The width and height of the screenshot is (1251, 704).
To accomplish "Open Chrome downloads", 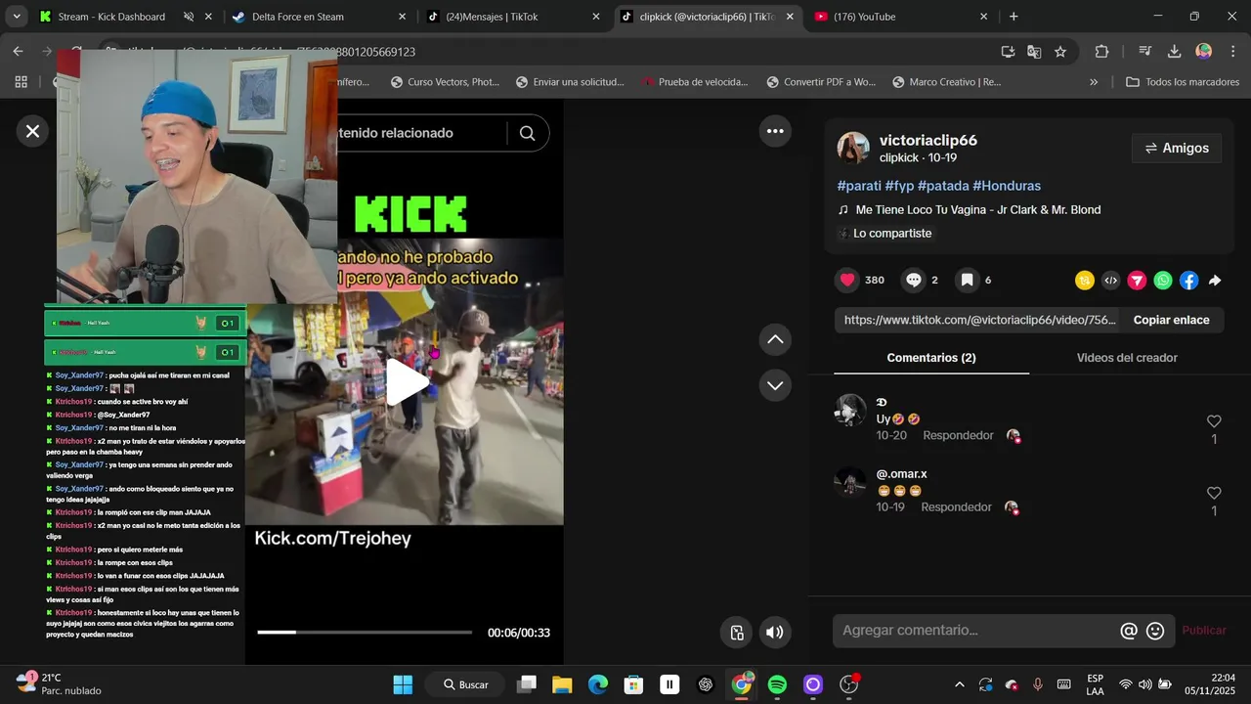I will [x=1175, y=52].
